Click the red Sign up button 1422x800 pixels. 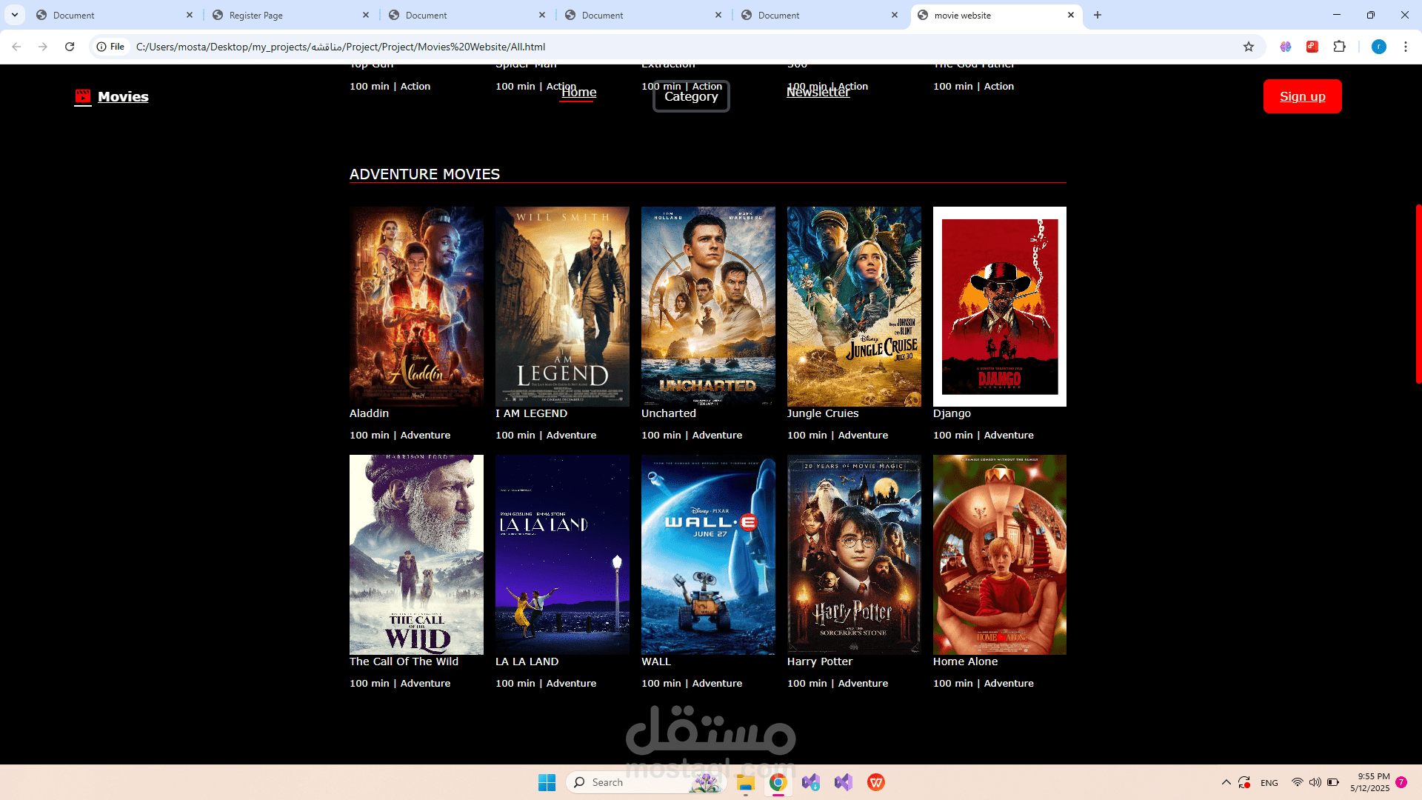point(1302,96)
